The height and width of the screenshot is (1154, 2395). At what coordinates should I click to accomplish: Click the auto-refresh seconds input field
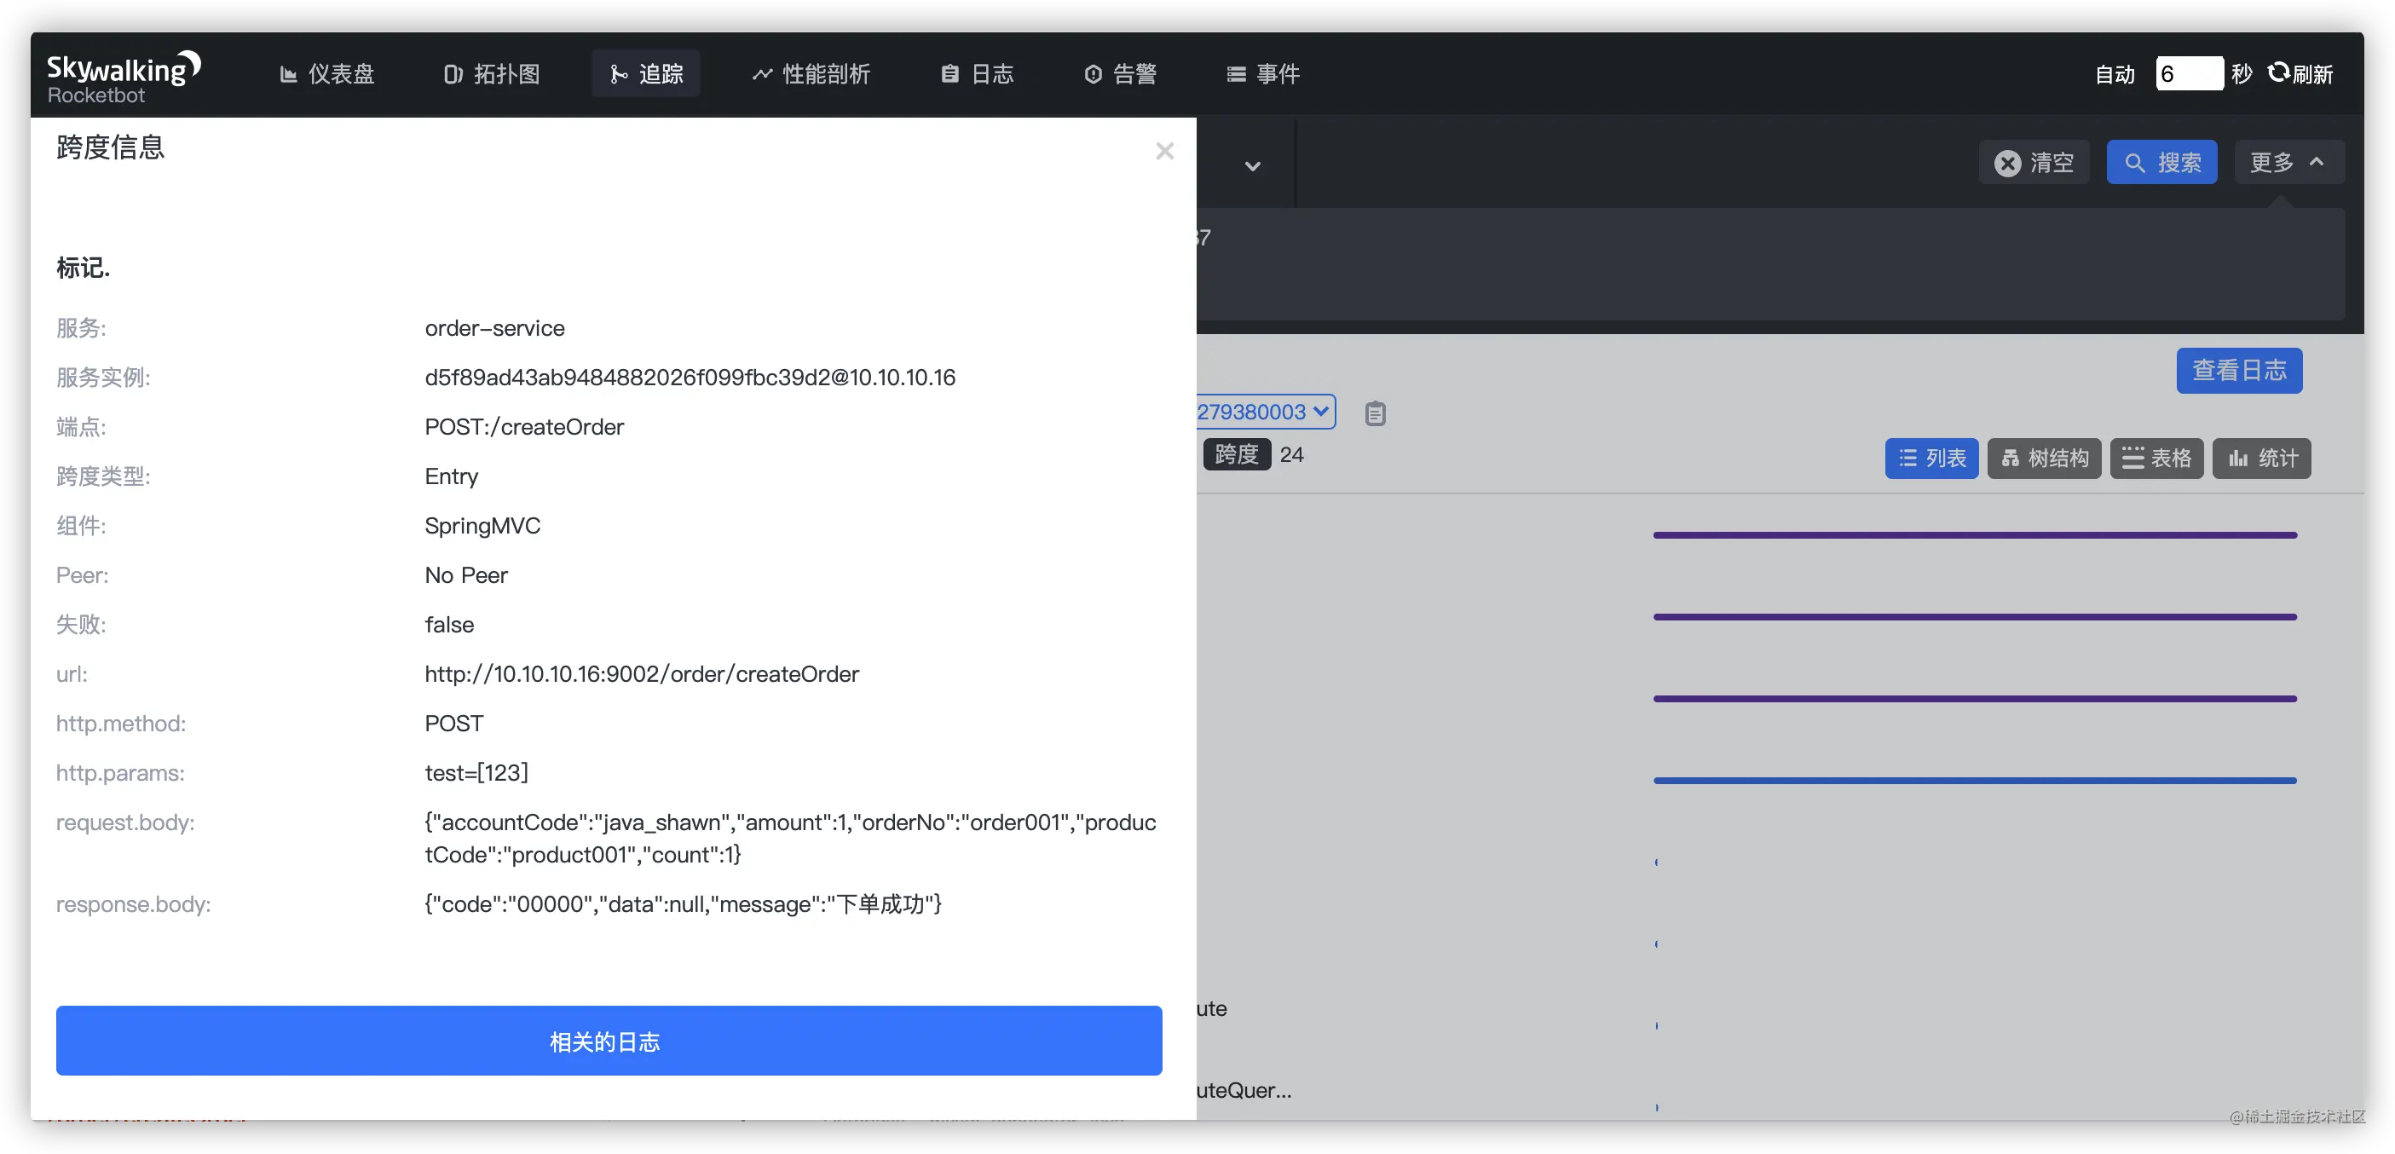[2189, 73]
